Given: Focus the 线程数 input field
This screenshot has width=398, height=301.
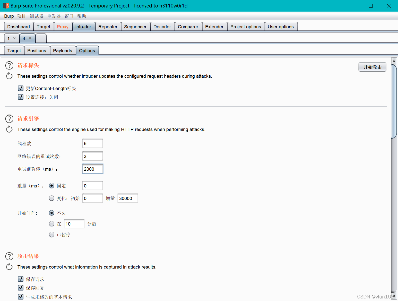Looking at the screenshot, I should tap(93, 143).
